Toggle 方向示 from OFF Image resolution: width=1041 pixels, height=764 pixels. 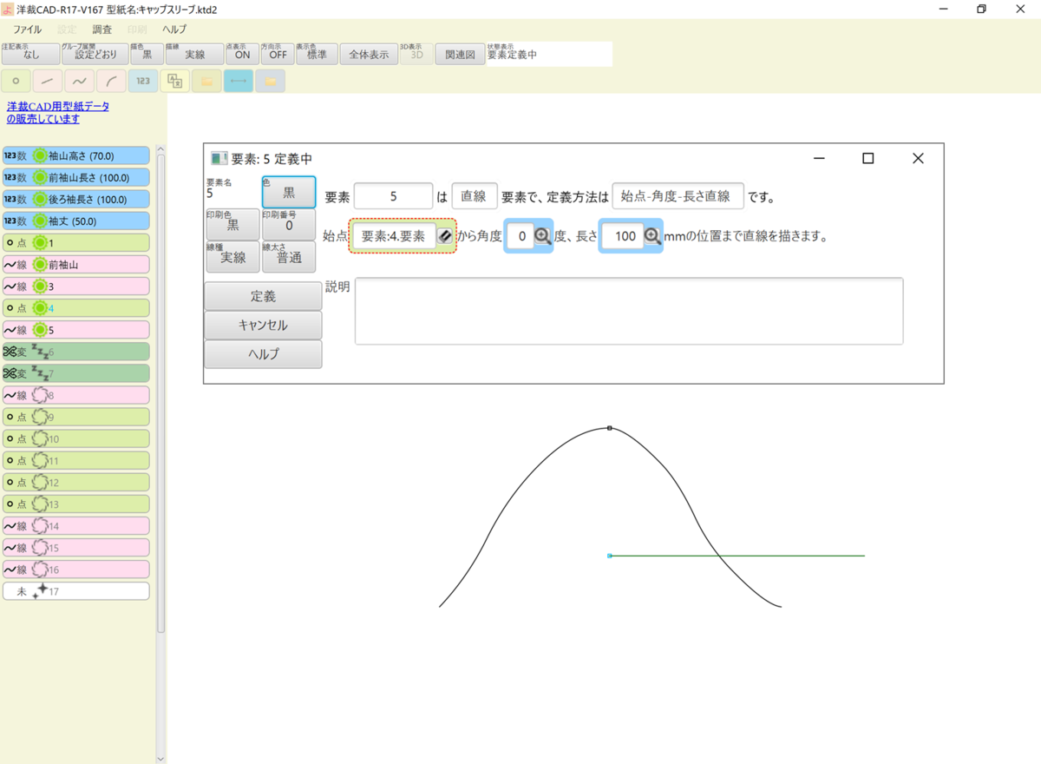pyautogui.click(x=278, y=53)
